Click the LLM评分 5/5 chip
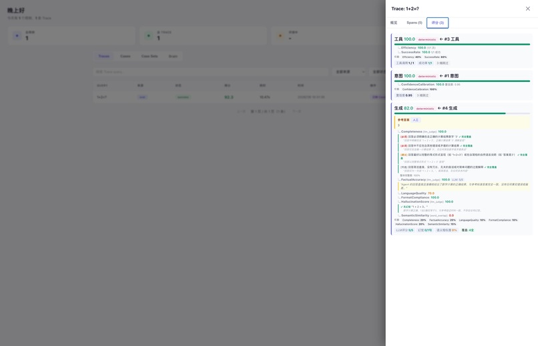 pos(405,230)
